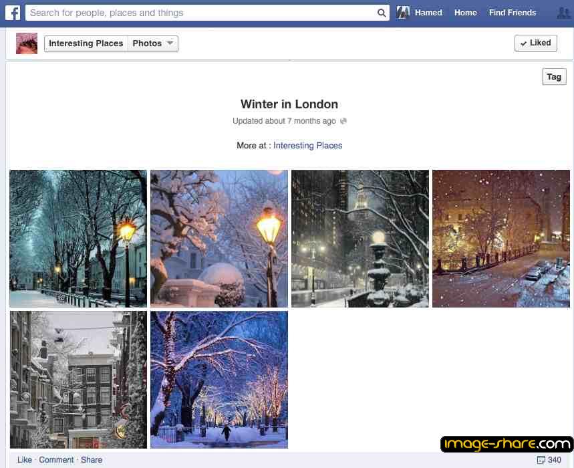Open the Interesting Places page button

(x=86, y=43)
